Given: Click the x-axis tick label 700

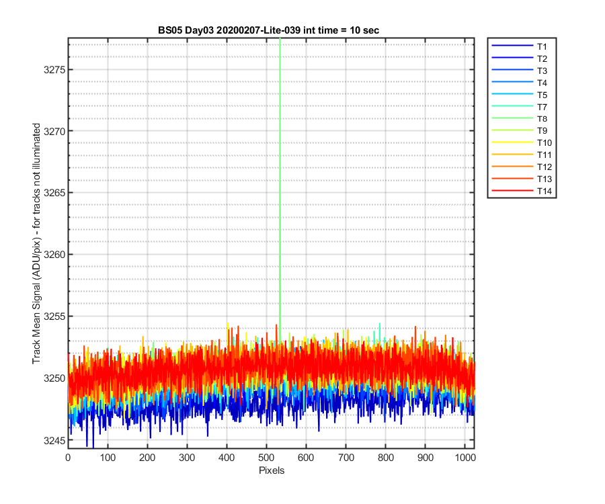Looking at the screenshot, I should pos(346,458).
